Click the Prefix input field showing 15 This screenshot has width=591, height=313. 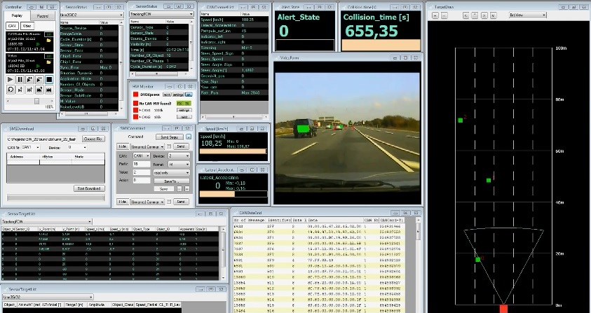click(x=142, y=165)
